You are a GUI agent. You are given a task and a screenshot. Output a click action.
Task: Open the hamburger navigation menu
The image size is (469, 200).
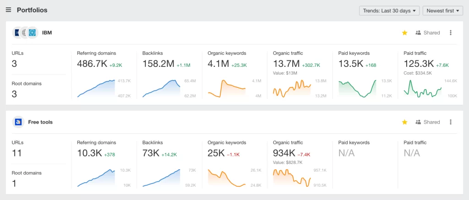click(8, 10)
